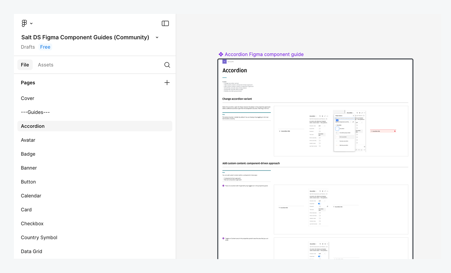The image size is (451, 273).
Task: Select the Data Grid page
Action: click(95, 251)
